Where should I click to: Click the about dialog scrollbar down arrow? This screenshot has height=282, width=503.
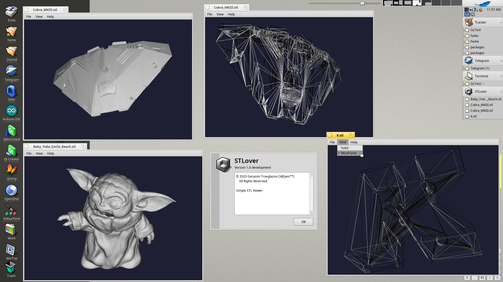311,213
